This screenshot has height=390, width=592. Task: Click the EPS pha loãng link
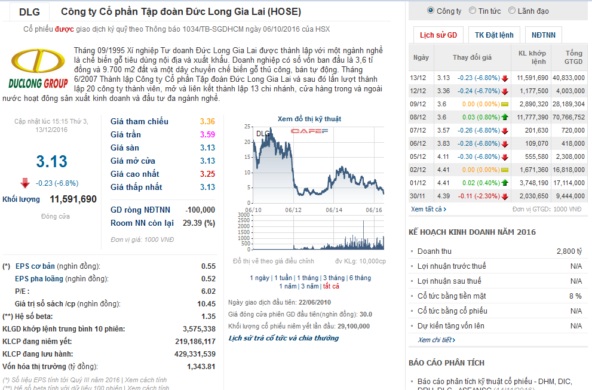pos(39,279)
